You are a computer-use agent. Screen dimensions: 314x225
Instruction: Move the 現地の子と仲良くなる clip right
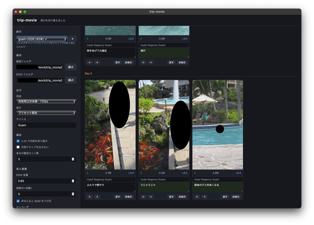click(x=204, y=197)
